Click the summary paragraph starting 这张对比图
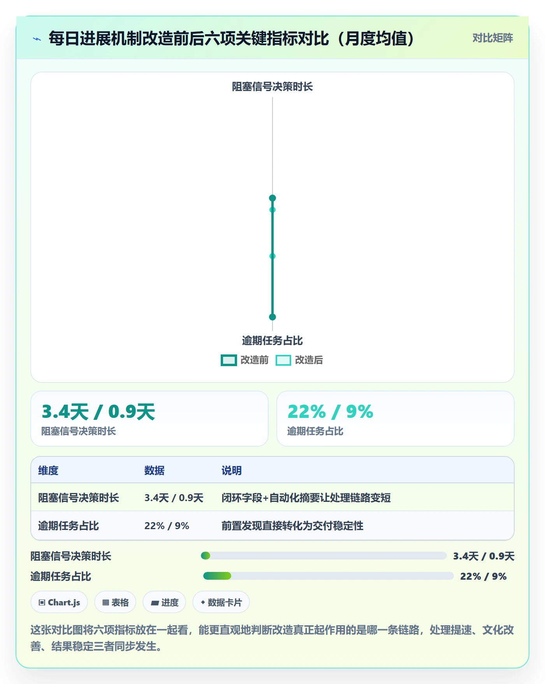545x684 pixels. pyautogui.click(x=272, y=638)
